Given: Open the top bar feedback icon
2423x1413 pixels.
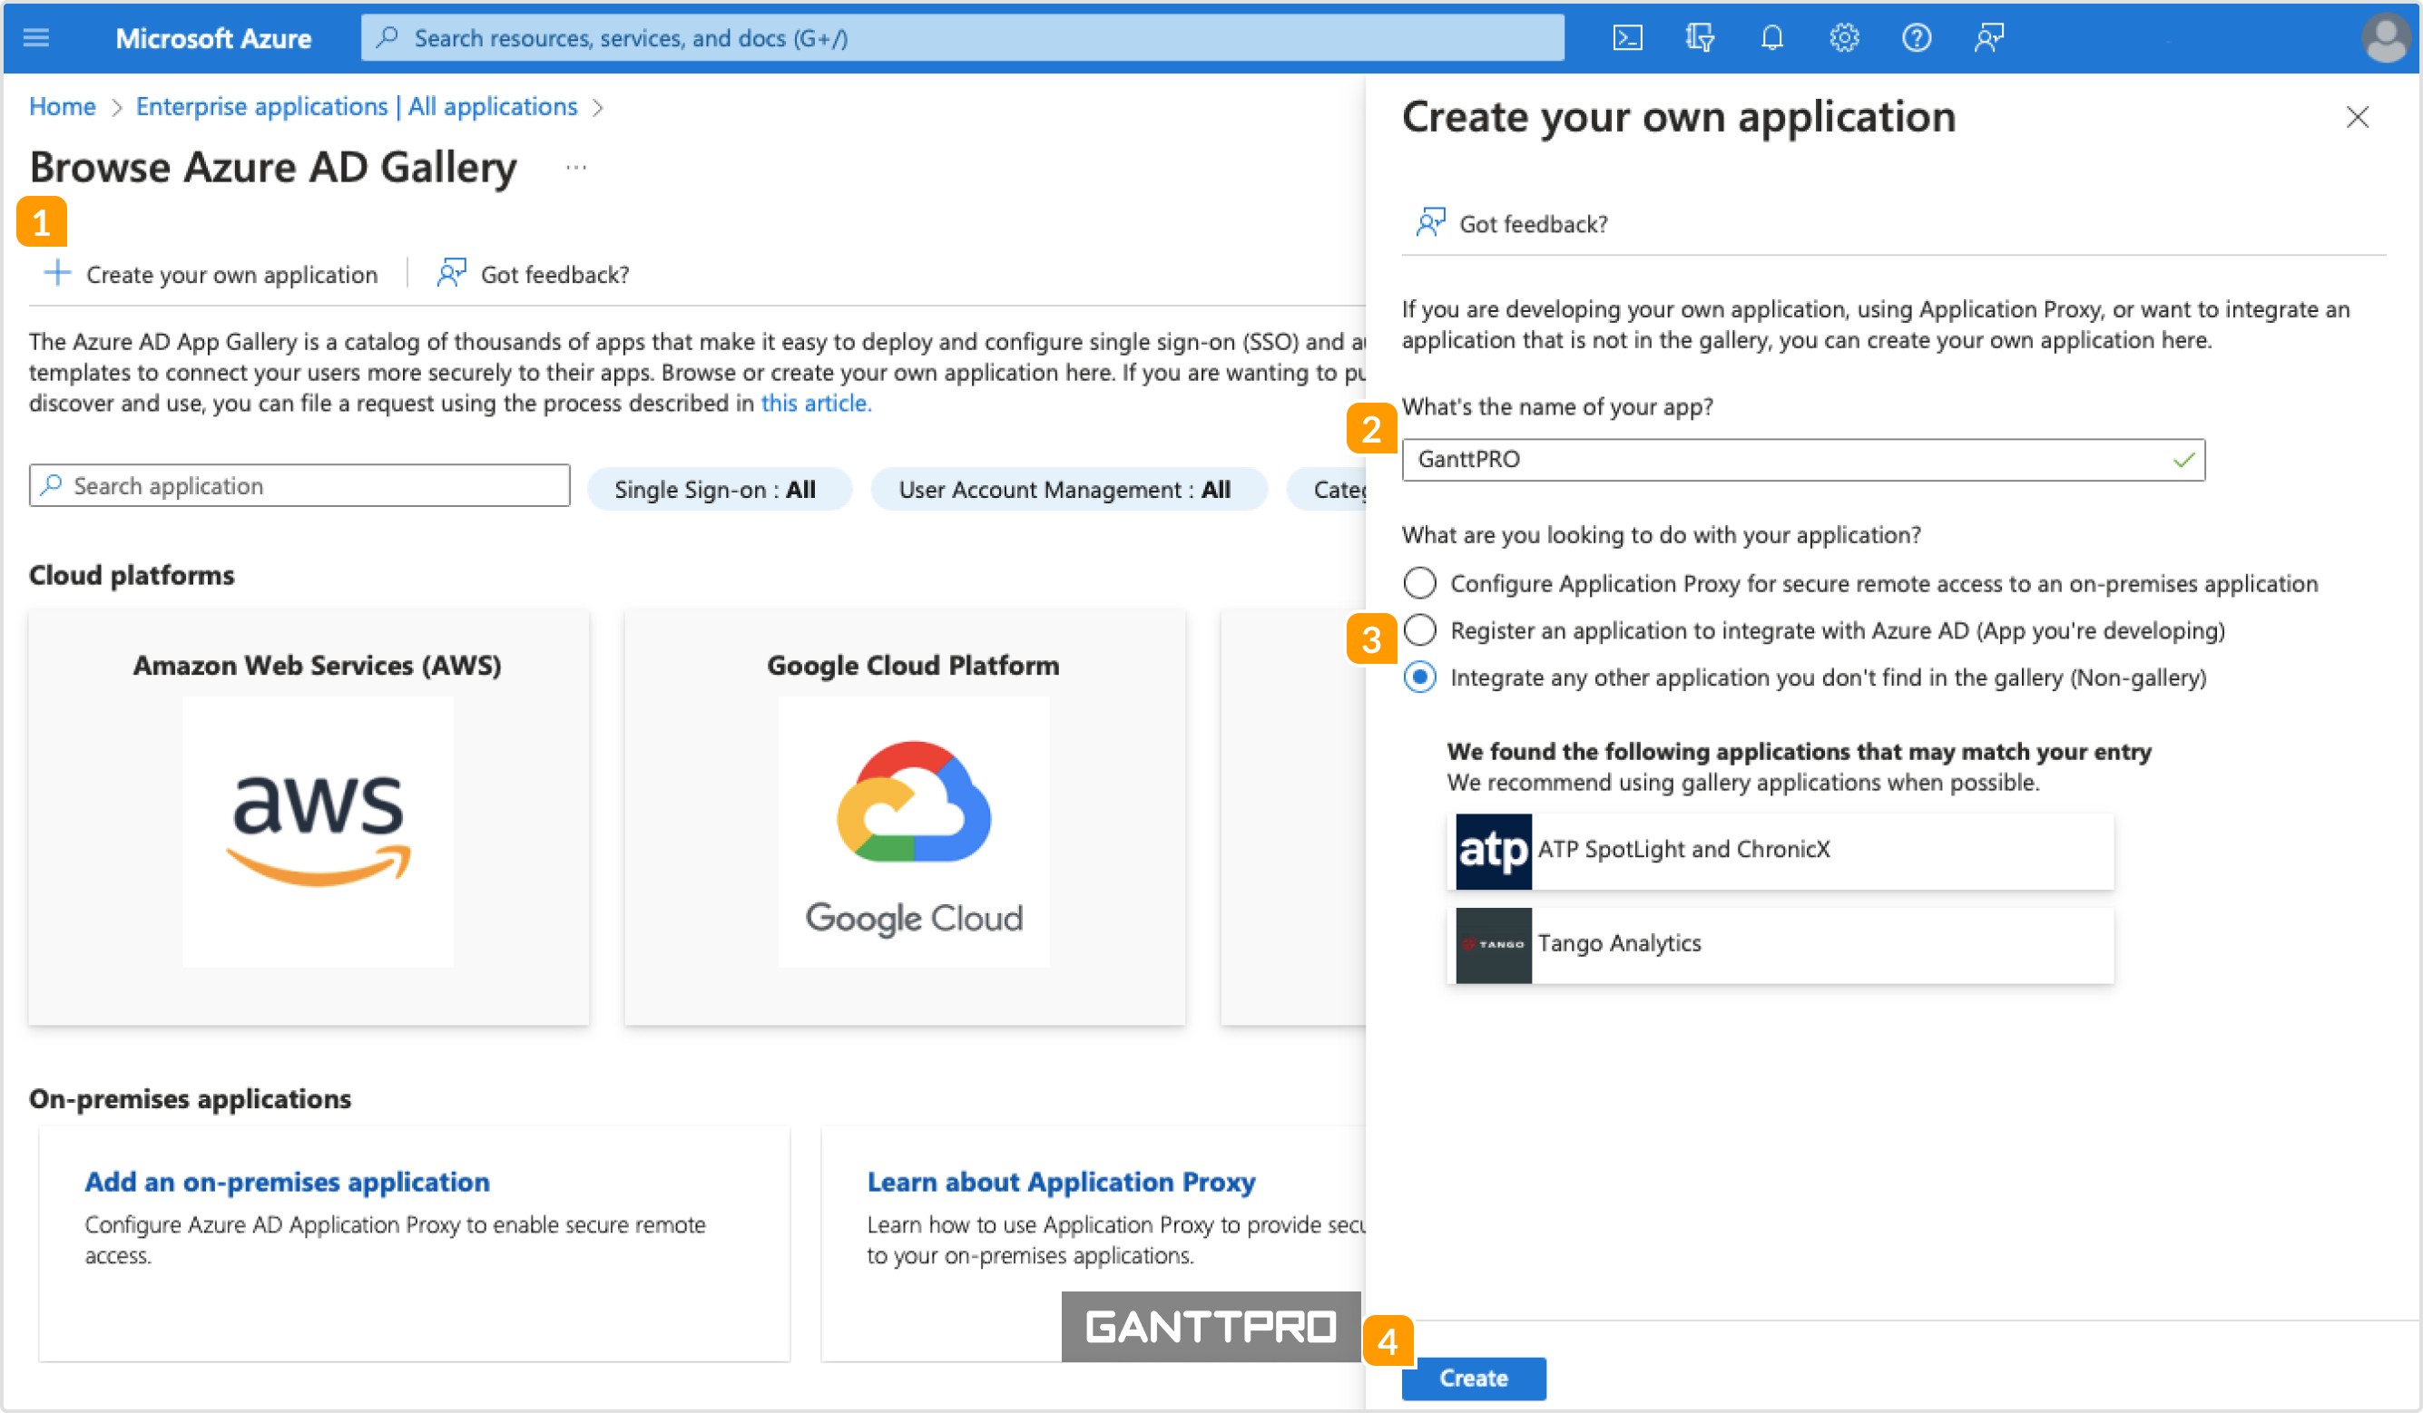Looking at the screenshot, I should (x=1988, y=37).
